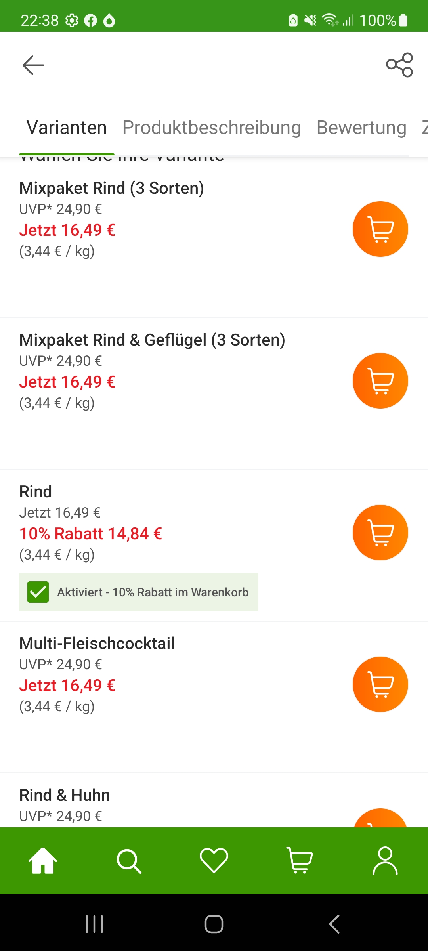
Task: Open the wishlist heart icon
Action: 214,861
